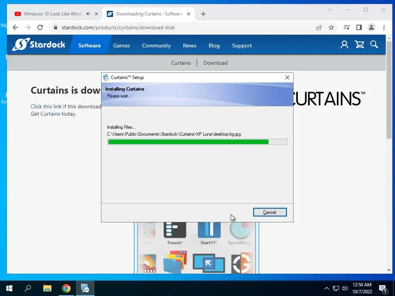Mute the YouTube tab via speaker icon
The width and height of the screenshot is (395, 296).
(x=88, y=14)
